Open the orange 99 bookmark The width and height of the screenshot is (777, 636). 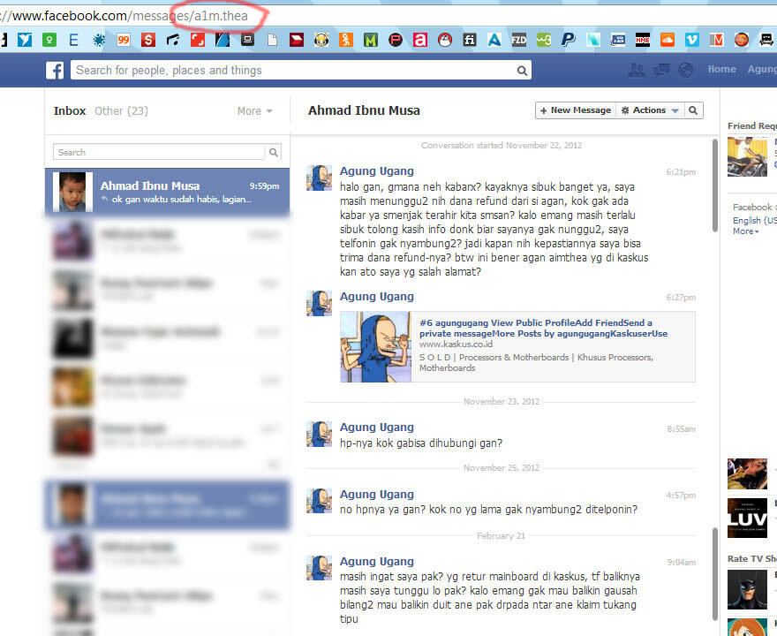(124, 40)
